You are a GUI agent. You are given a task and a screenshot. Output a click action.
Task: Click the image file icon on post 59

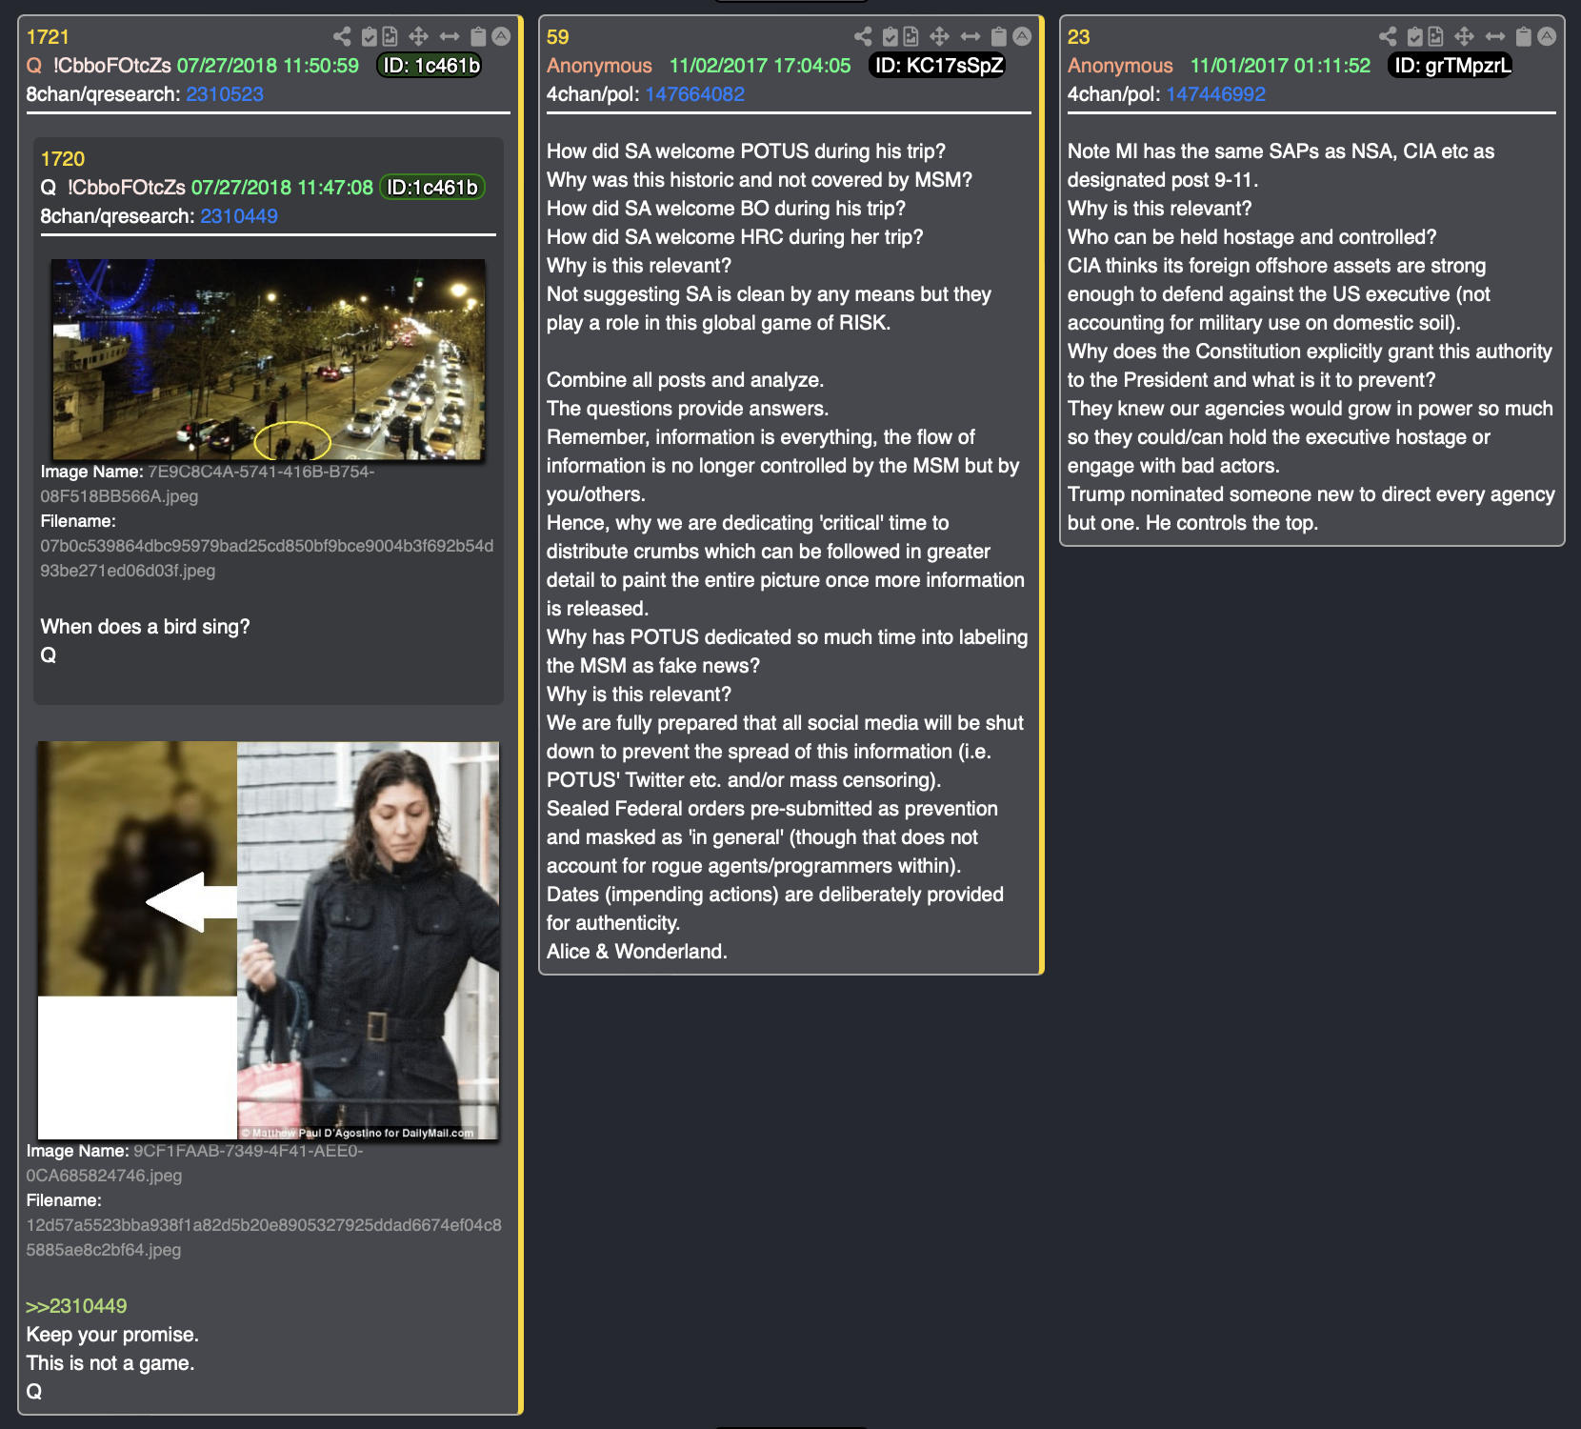911,37
